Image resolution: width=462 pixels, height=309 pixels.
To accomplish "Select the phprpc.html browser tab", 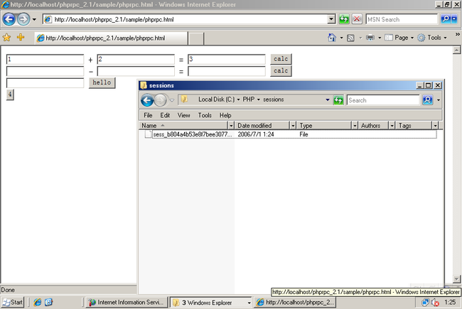I will [111, 38].
